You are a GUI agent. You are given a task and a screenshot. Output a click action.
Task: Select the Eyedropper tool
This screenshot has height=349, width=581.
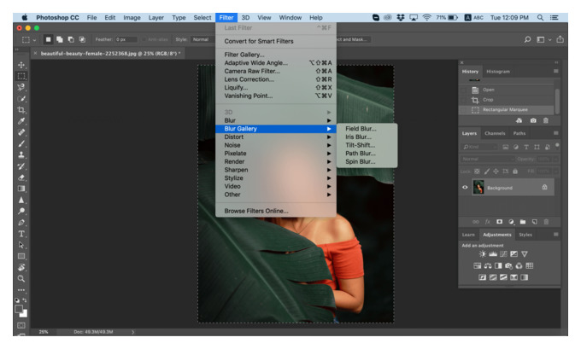[21, 121]
